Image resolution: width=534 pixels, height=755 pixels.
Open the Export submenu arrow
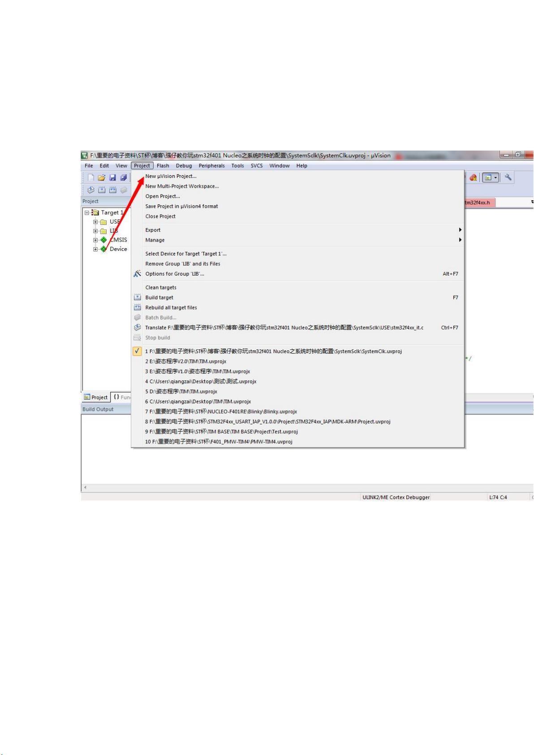[460, 230]
